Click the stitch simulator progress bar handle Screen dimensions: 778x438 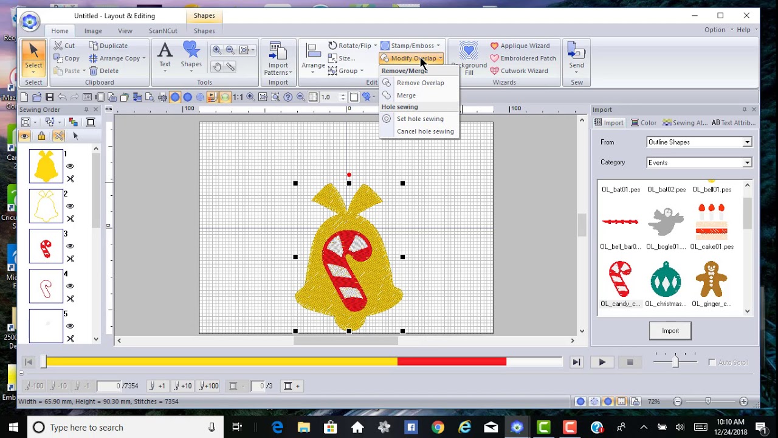click(x=43, y=363)
